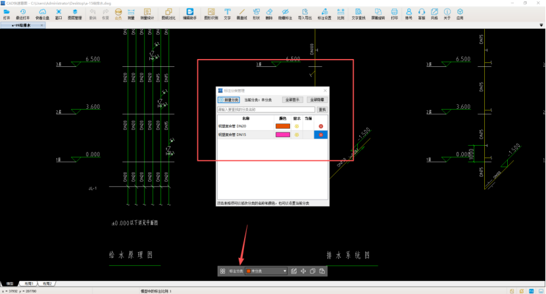Screen dimensions: 546x294
Task: Click the category name search input field
Action: pos(266,110)
